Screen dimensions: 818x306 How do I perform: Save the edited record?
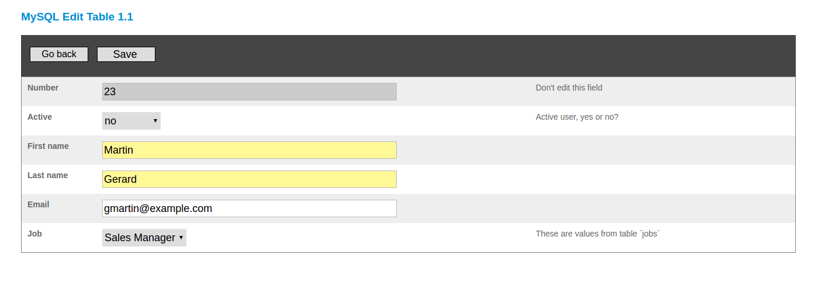tap(126, 54)
